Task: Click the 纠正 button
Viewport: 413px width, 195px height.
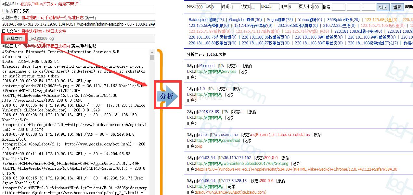Action: (382, 6)
